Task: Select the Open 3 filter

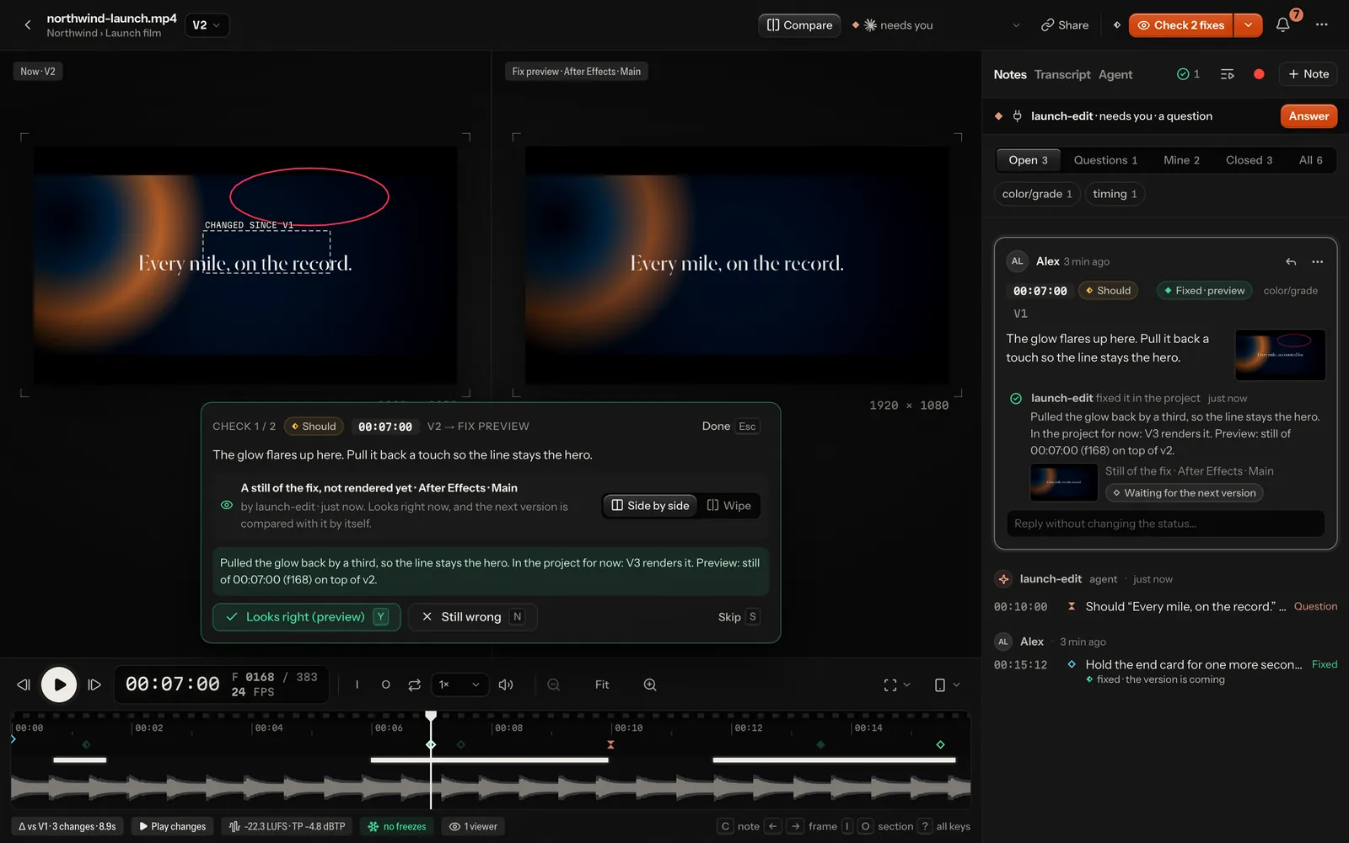Action: (1028, 160)
